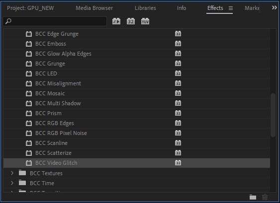Click effect icon beside BCC Mosaic
The image size is (280, 203).
pyautogui.click(x=29, y=93)
